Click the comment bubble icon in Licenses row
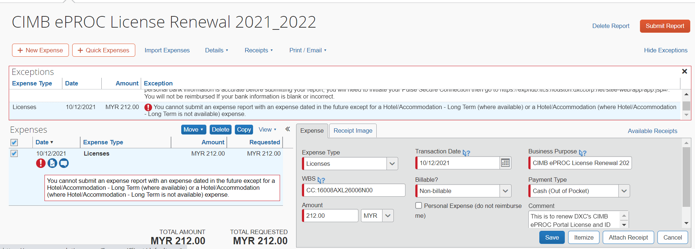Screen dimensions: 695x249 click(64, 163)
